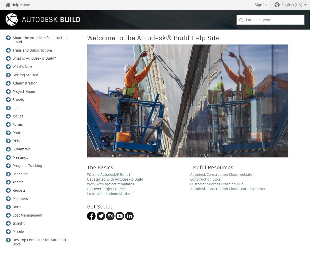Screen dimensions: 310x255
Task: Expand Project Home plus icon
Action: tap(8, 92)
